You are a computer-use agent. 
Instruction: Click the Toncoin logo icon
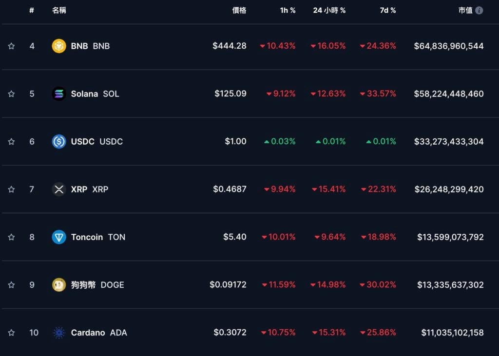click(59, 237)
